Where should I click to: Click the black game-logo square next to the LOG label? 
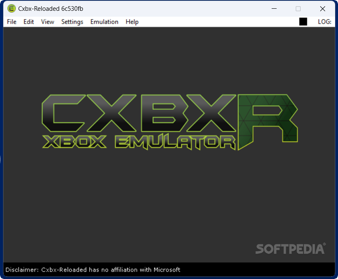(x=303, y=22)
